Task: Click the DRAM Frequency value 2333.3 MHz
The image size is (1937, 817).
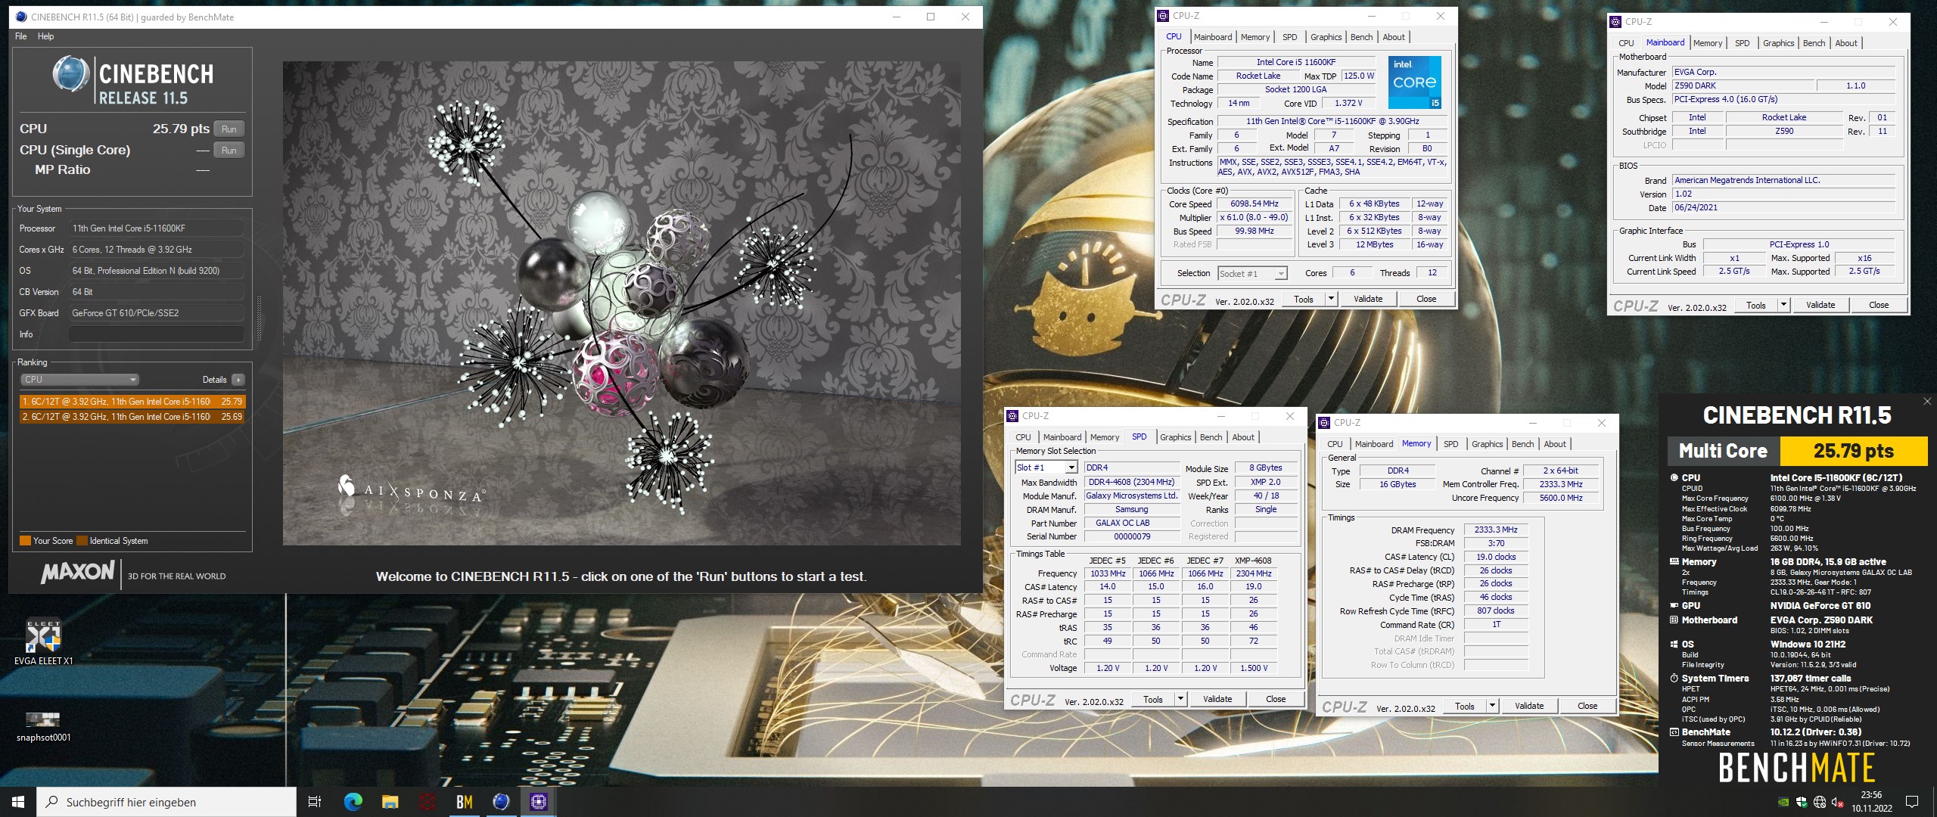Action: [x=1495, y=530]
